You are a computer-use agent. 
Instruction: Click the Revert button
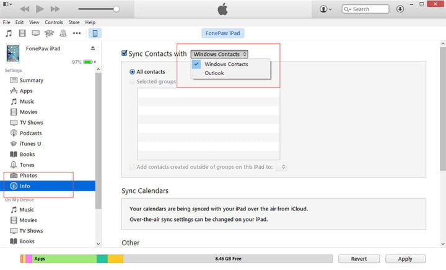359,259
